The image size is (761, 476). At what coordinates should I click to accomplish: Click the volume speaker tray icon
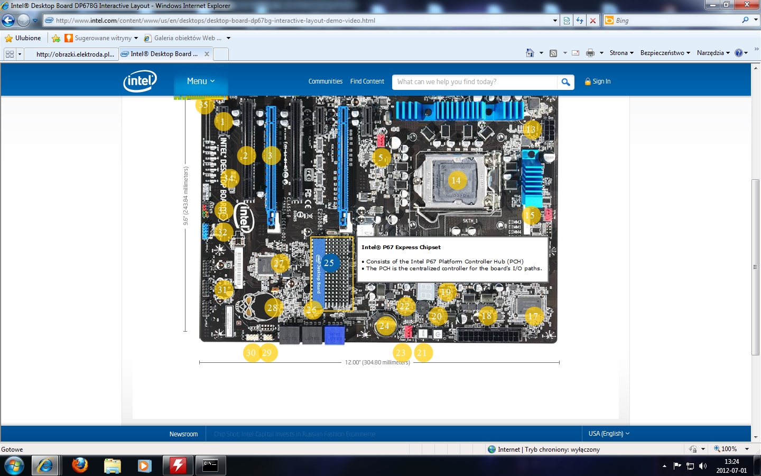click(x=703, y=466)
